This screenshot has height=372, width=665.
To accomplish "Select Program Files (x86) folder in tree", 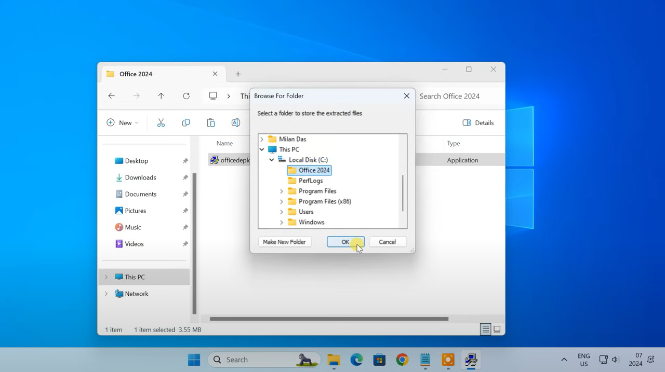I will pyautogui.click(x=320, y=201).
